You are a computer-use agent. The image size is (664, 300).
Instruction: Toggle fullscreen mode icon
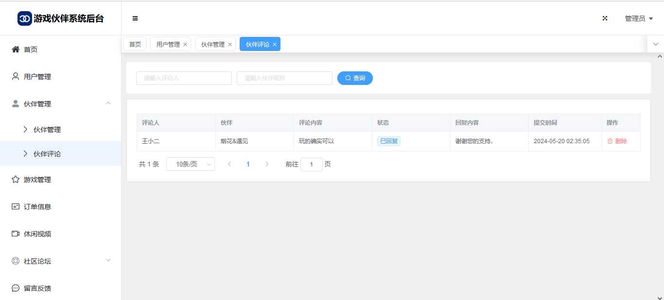click(x=605, y=18)
